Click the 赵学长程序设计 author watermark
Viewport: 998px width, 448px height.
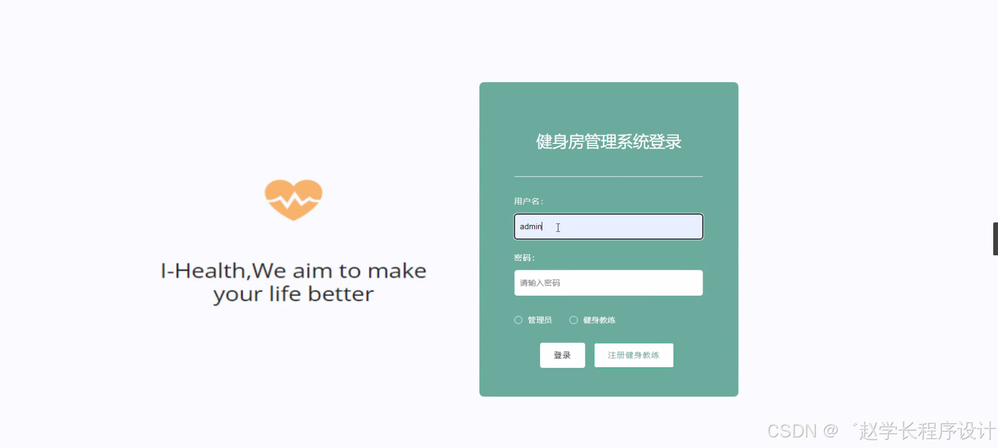pyautogui.click(x=927, y=431)
